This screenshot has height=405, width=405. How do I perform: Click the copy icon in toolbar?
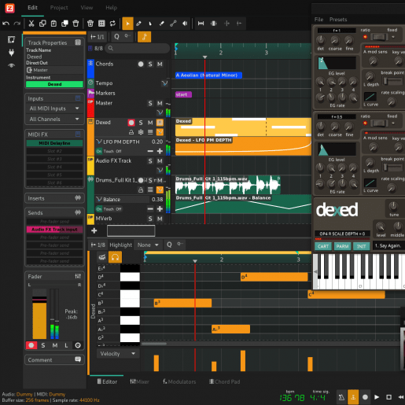pos(42,24)
